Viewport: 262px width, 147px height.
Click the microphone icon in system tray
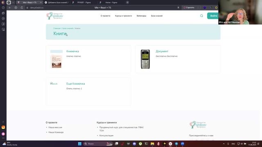228,144
